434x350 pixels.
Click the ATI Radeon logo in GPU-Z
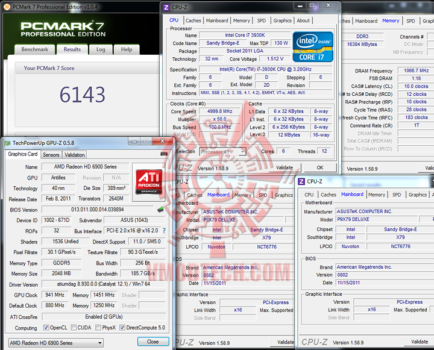pos(149,182)
